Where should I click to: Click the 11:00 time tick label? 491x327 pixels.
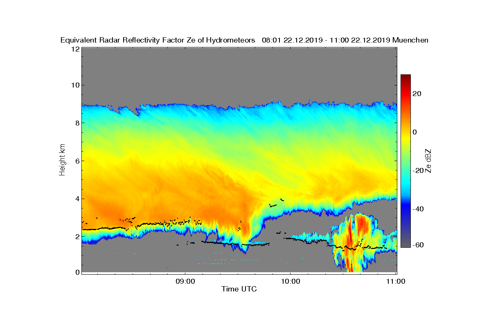pyautogui.click(x=396, y=281)
